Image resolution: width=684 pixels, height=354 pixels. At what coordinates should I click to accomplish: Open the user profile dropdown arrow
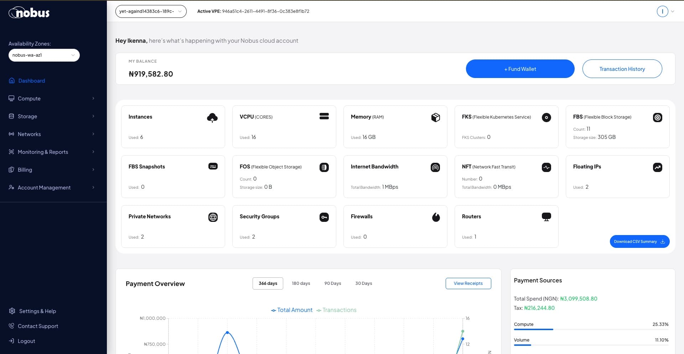click(x=673, y=11)
